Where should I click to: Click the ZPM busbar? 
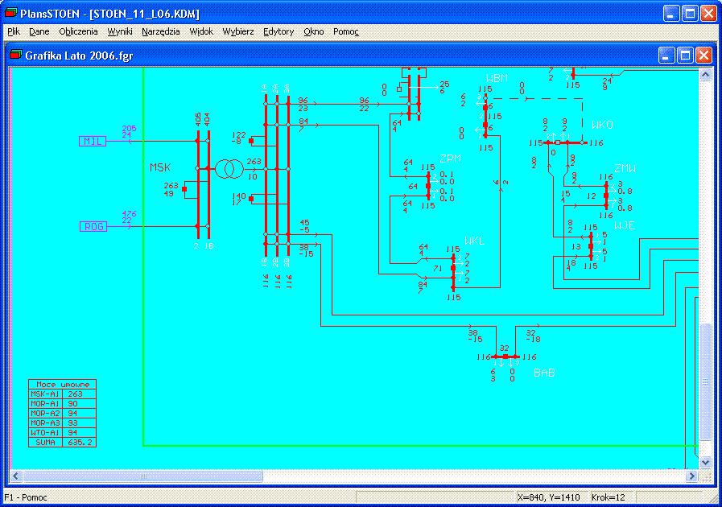pos(429,186)
